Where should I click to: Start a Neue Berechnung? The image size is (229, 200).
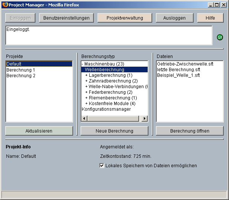114,131
